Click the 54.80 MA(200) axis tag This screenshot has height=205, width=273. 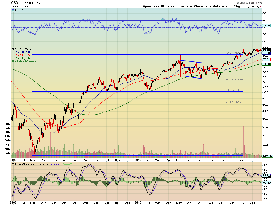point(266,64)
